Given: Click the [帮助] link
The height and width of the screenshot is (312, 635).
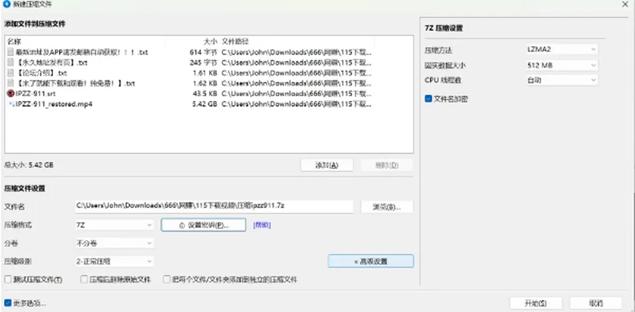Looking at the screenshot, I should (262, 225).
